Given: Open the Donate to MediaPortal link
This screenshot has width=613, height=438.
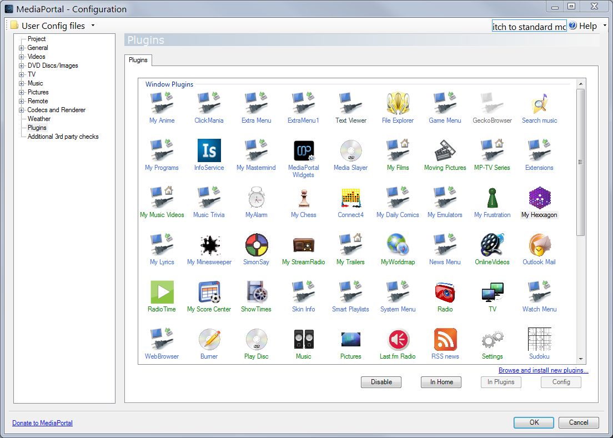Looking at the screenshot, I should coord(42,423).
